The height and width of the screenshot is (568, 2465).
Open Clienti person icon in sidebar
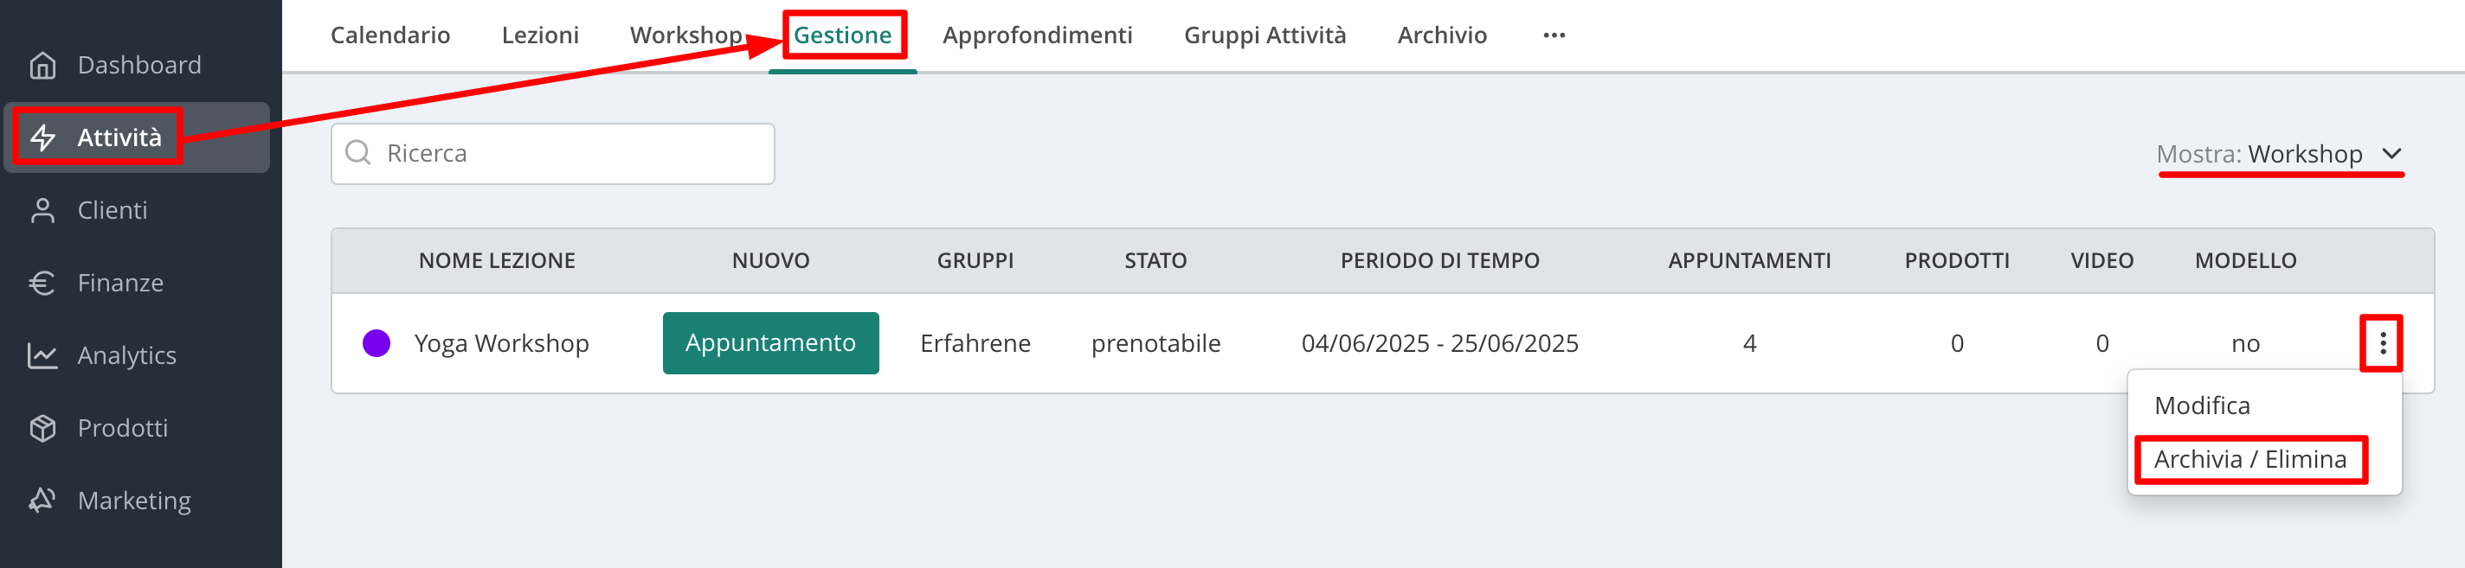click(42, 210)
